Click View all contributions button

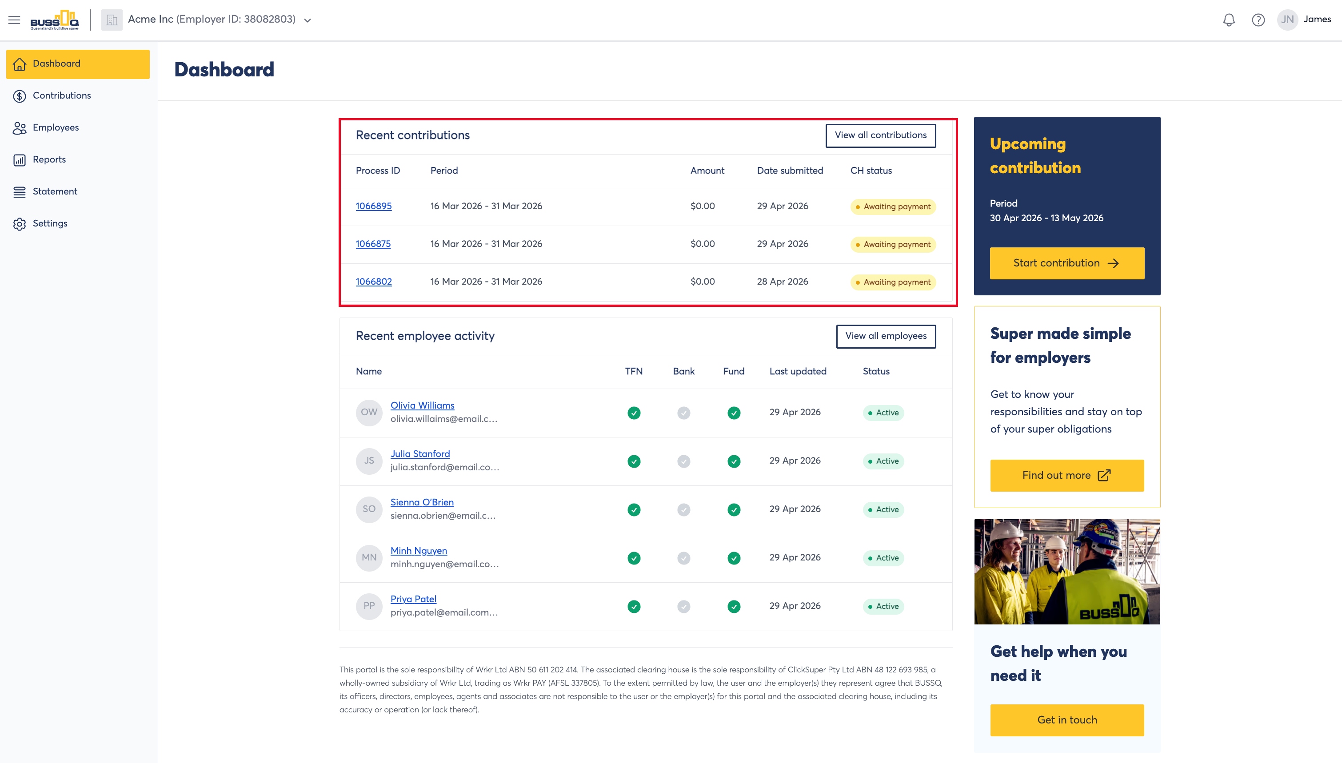(x=881, y=136)
